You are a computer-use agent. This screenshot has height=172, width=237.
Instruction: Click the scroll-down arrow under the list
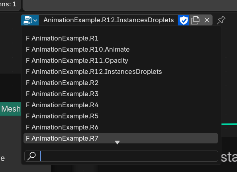(117, 142)
